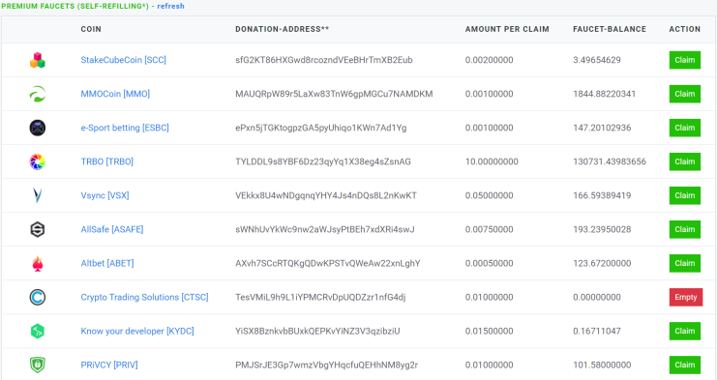Click the TRBO colorful wheel logo
The image size is (717, 380).
tap(38, 161)
